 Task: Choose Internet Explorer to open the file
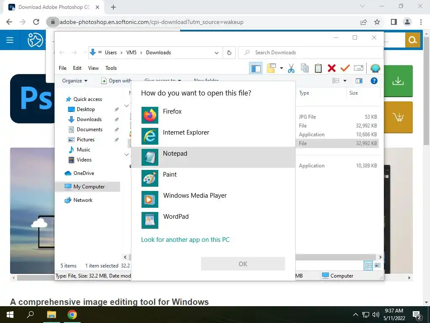[x=213, y=136]
